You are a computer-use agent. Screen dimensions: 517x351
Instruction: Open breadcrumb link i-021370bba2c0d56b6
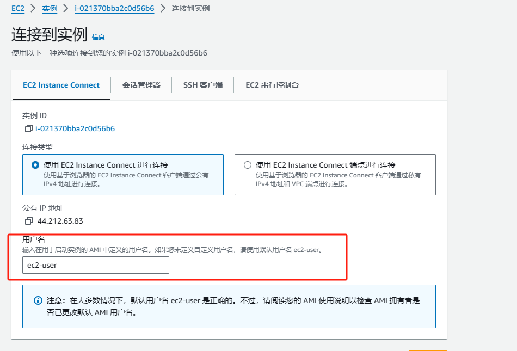(114, 8)
